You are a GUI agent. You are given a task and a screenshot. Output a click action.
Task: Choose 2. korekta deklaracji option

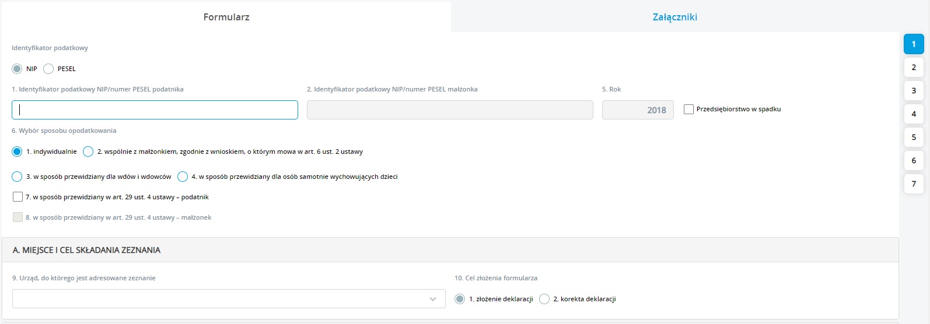tap(544, 299)
